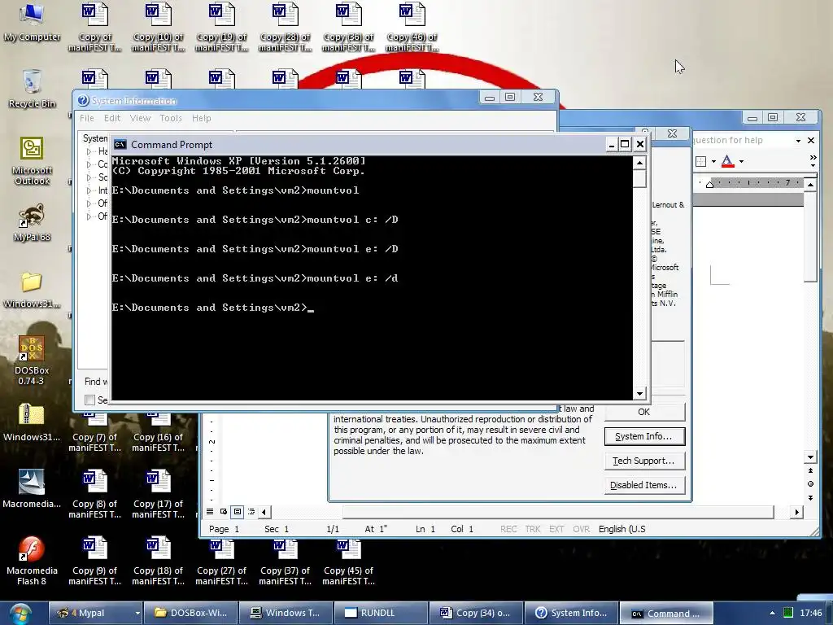Open the Word help question dropdown arrow
The image size is (833, 625).
point(798,141)
